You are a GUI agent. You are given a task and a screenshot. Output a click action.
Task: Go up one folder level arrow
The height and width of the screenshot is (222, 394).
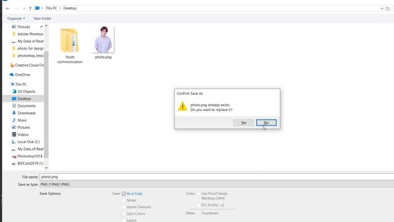tap(30, 8)
